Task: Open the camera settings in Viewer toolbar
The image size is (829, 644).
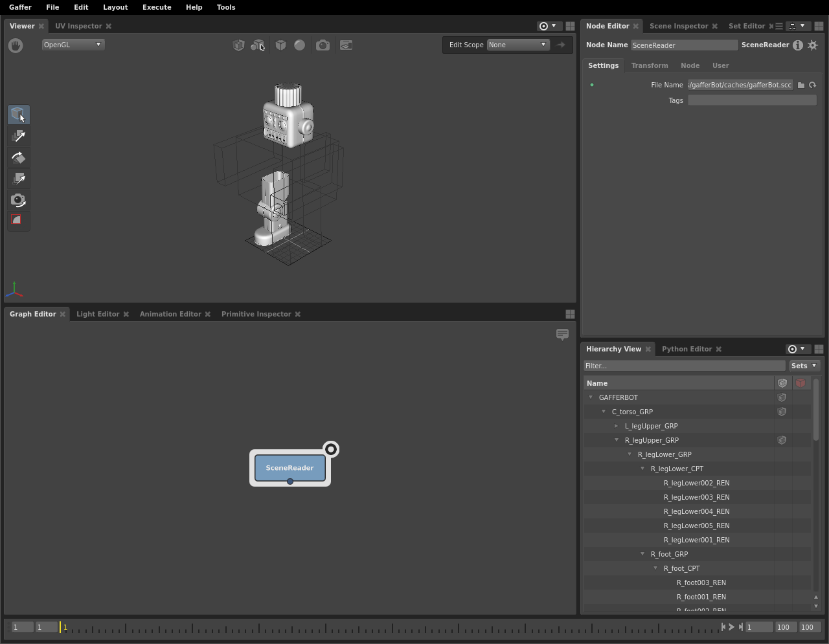Action: [x=323, y=45]
